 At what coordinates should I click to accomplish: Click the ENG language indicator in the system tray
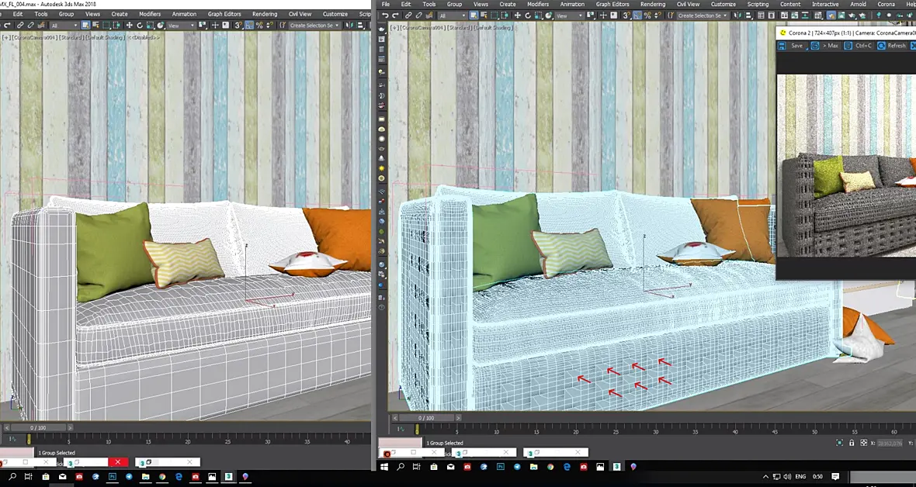point(799,476)
